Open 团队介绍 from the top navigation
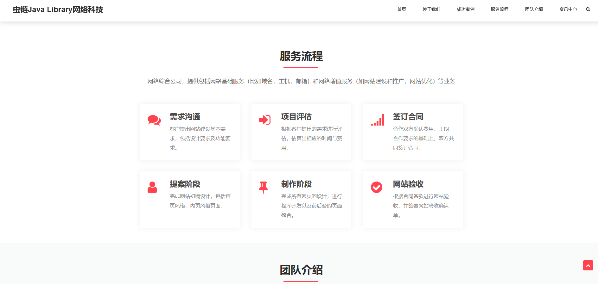Screen dimensions: 598x284 534,9
